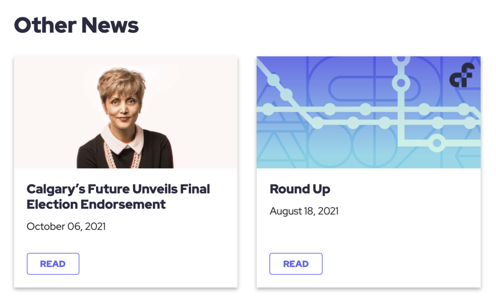
Task: Click the READ button under Round Up
Action: point(296,264)
